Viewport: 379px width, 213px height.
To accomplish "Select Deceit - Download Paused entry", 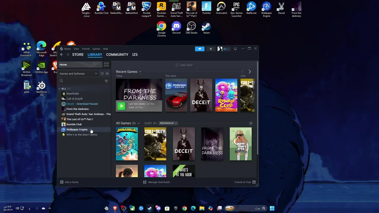I will pyautogui.click(x=84, y=104).
